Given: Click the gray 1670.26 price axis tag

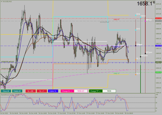Looking at the screenshot, I should tap(158, 21).
